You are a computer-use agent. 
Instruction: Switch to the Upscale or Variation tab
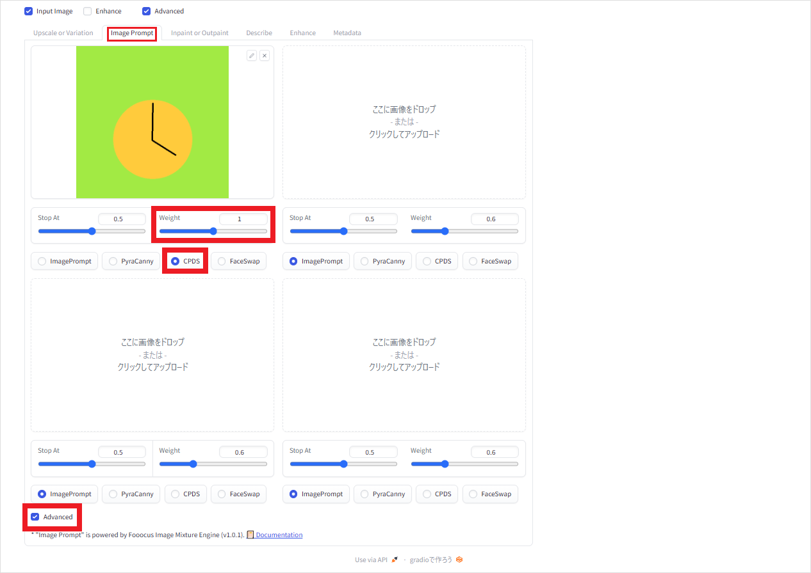(x=63, y=33)
